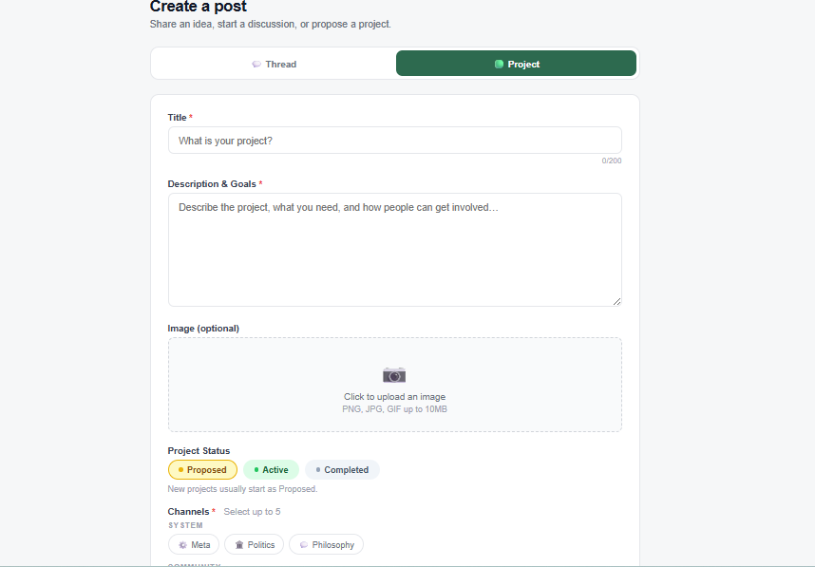Click the bubble icon on Philosophy chip
This screenshot has width=815, height=567.
304,545
